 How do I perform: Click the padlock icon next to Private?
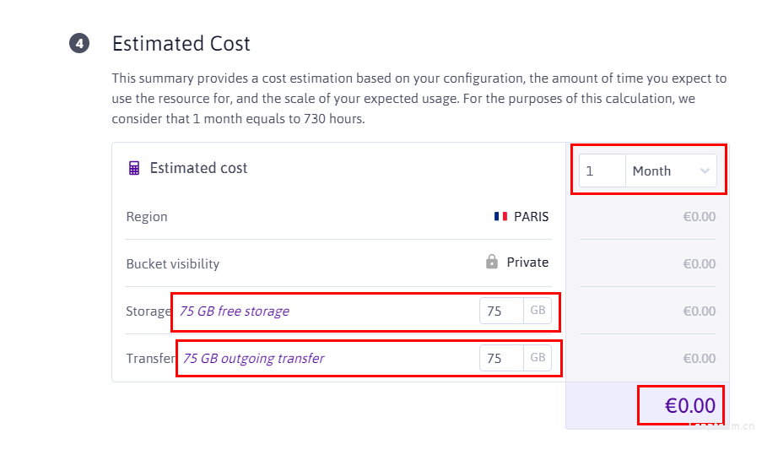click(492, 262)
